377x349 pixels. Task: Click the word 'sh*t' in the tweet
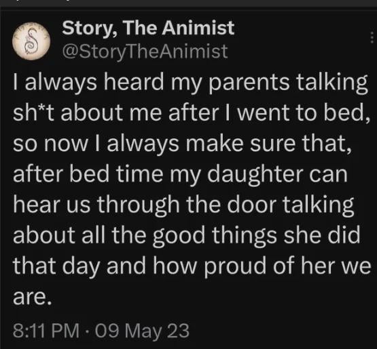(x=34, y=112)
